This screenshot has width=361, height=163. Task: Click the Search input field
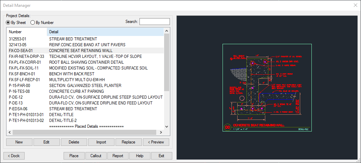coord(155,22)
